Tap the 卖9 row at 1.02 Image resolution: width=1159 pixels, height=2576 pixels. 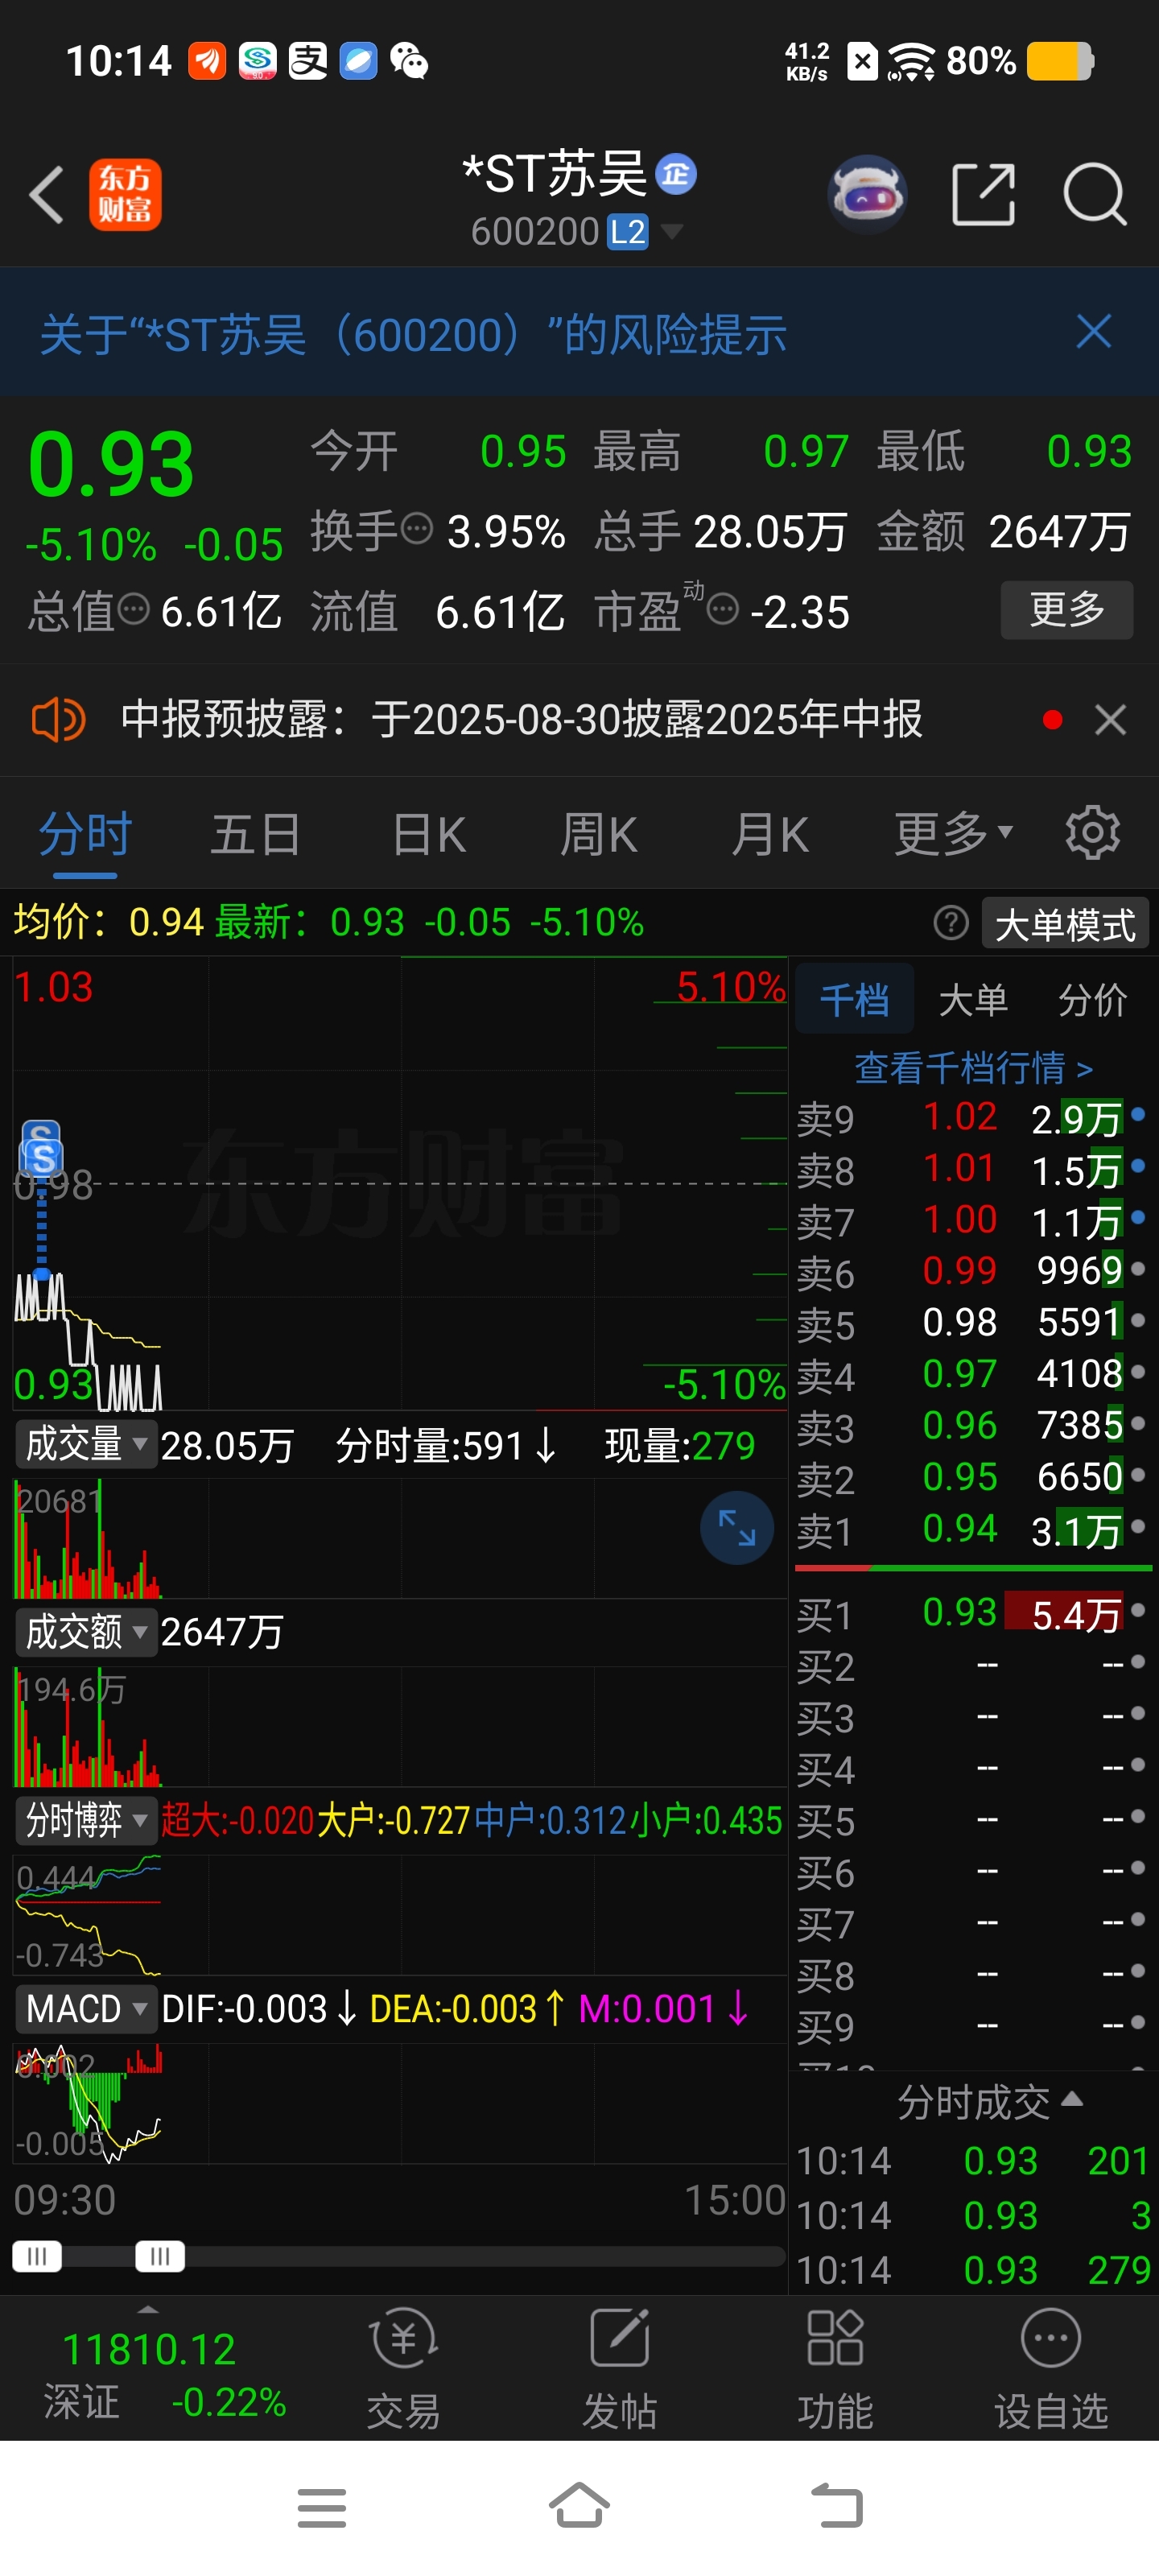coord(973,1117)
